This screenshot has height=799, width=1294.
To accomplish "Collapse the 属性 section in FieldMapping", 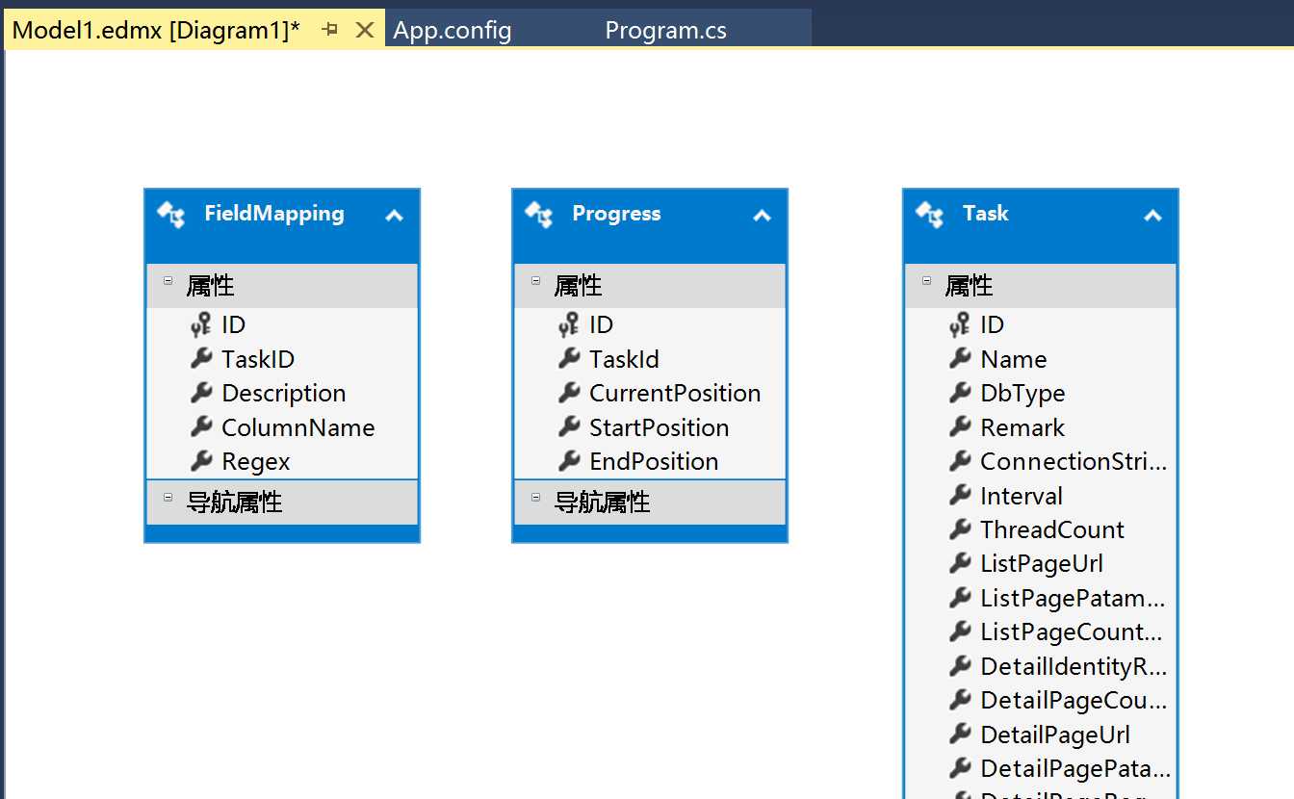I will (168, 281).
